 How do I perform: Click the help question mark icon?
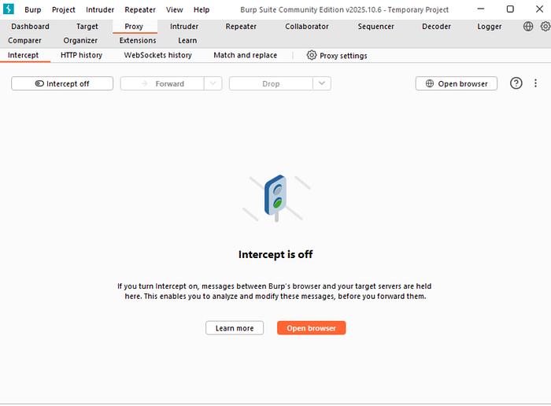[x=516, y=83]
